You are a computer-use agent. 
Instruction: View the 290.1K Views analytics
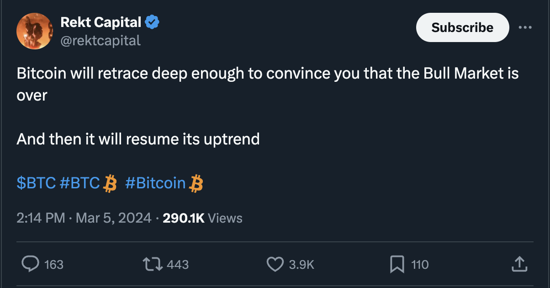(x=202, y=218)
